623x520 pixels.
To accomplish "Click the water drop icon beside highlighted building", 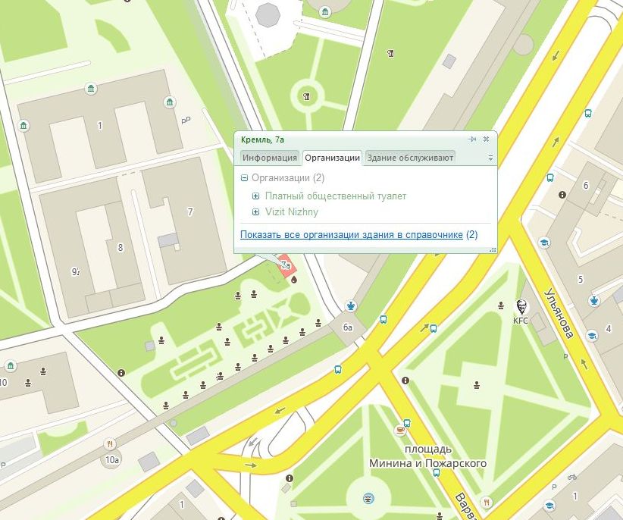I will pos(294,278).
